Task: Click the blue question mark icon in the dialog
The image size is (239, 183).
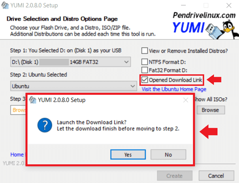Action: pos(45,125)
